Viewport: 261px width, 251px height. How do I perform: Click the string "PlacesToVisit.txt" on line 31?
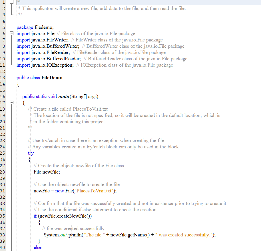click(94, 191)
